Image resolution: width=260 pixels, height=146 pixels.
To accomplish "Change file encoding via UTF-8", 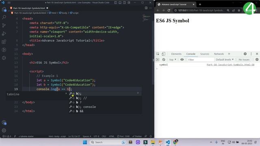I will (96, 136).
